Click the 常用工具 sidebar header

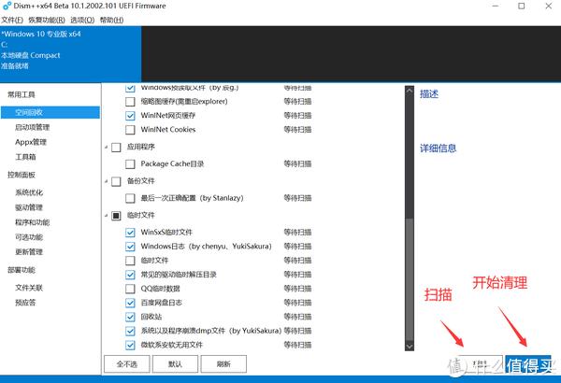(x=22, y=94)
